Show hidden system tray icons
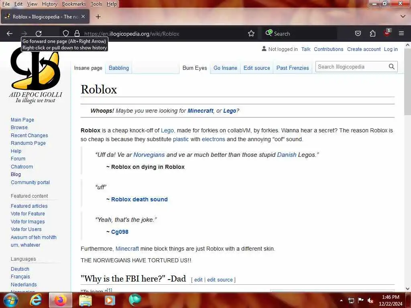 coord(341,300)
